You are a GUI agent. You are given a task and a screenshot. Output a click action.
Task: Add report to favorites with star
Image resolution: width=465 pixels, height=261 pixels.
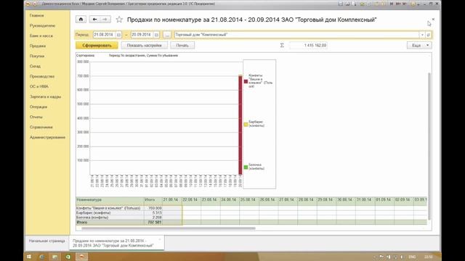click(119, 20)
